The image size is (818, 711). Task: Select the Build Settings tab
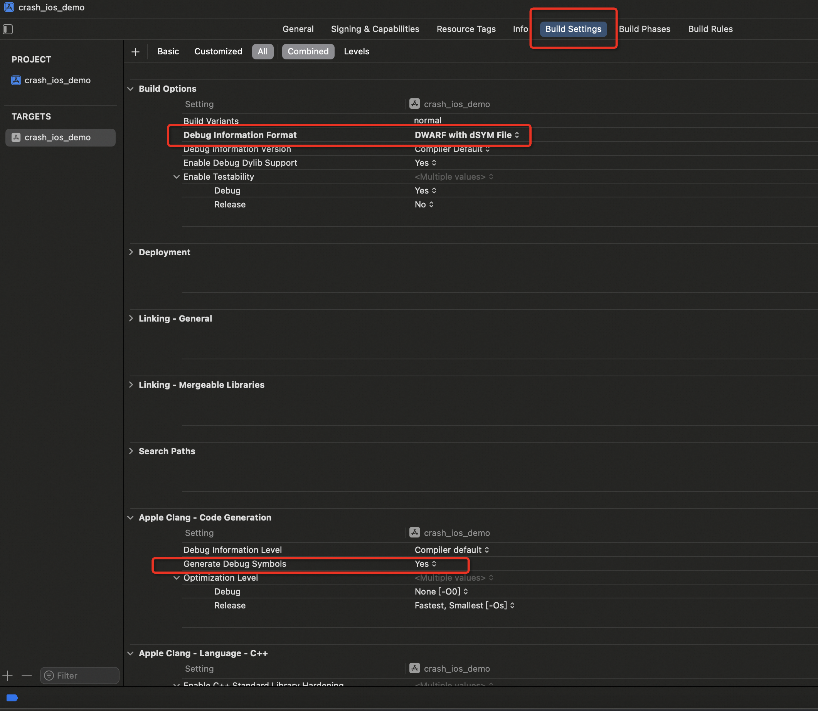coord(573,29)
